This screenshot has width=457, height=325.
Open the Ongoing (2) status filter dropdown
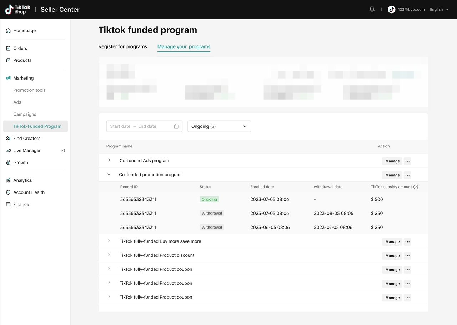(x=219, y=126)
